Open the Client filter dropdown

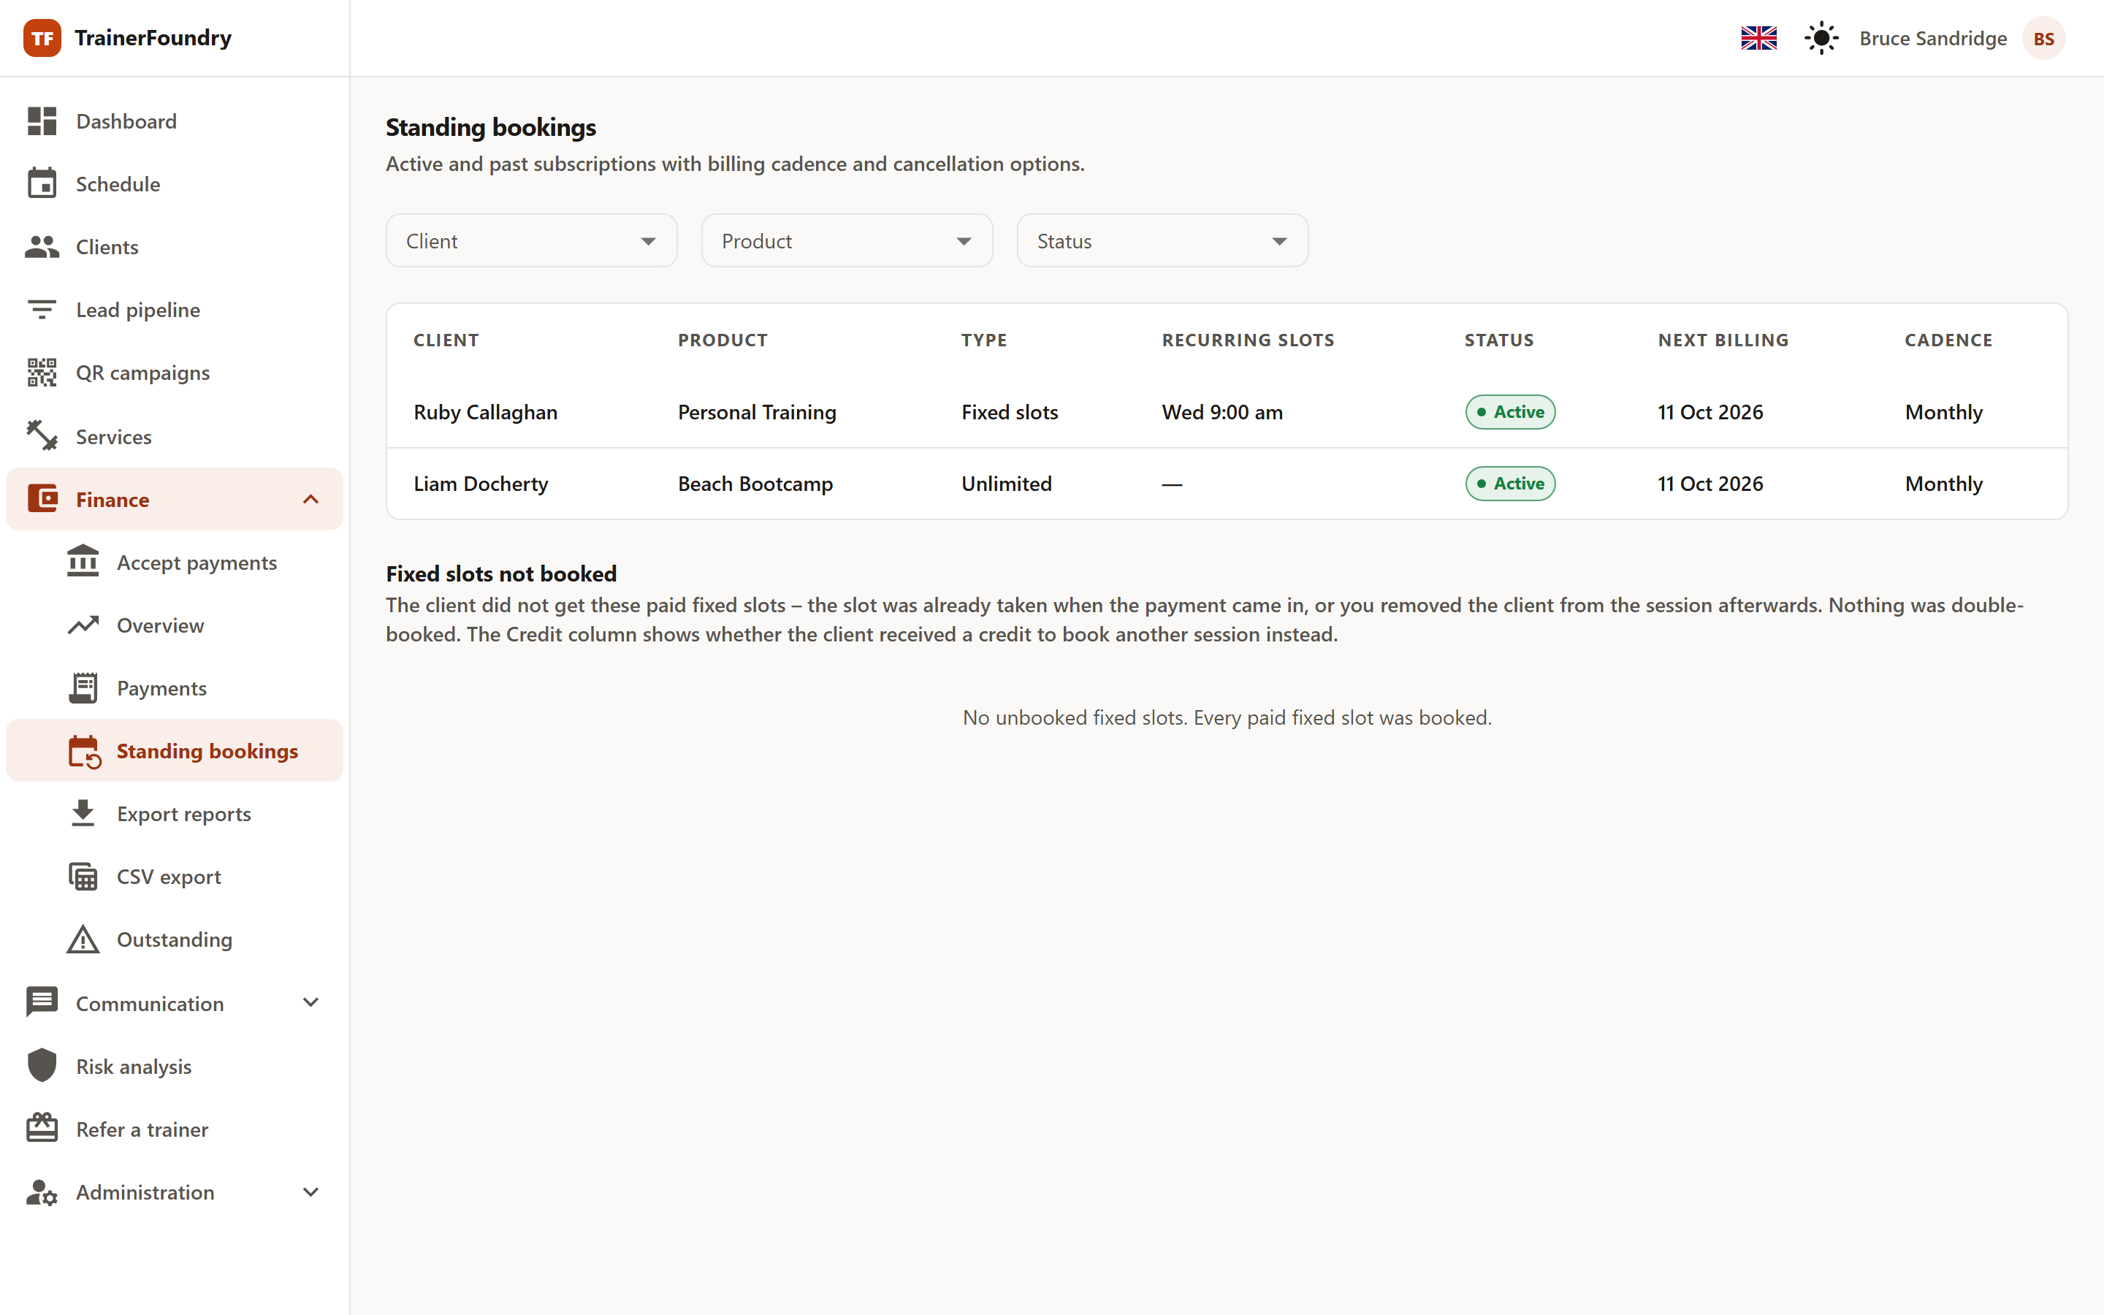click(x=531, y=241)
